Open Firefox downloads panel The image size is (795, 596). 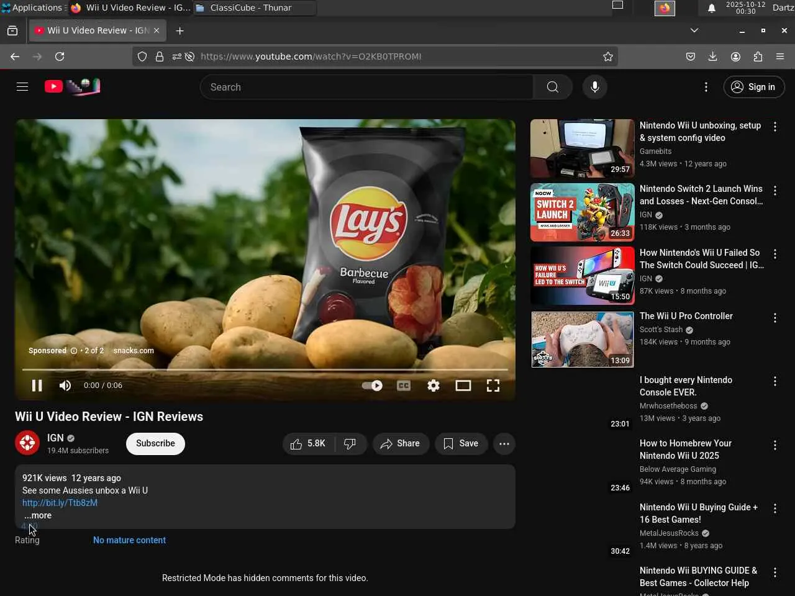click(713, 56)
